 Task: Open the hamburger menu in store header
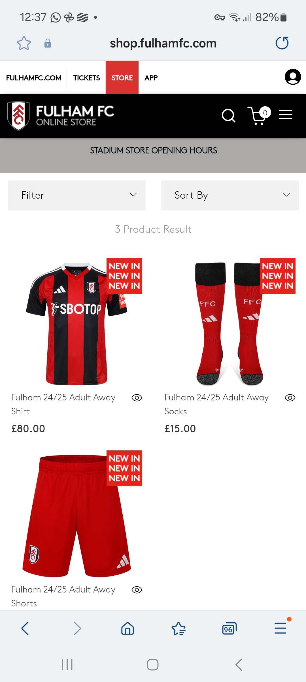click(285, 115)
